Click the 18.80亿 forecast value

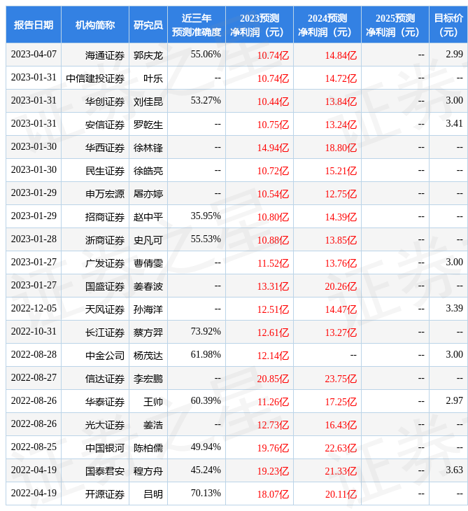point(341,148)
